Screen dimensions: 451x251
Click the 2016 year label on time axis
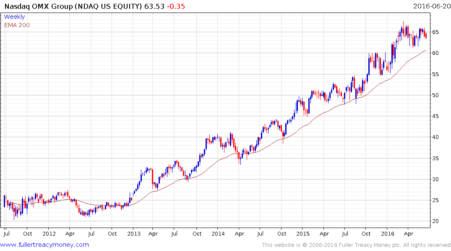coord(387,234)
